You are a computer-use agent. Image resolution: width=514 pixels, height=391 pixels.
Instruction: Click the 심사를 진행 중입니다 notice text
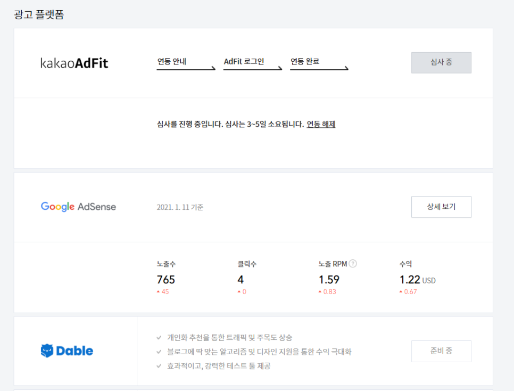230,124
